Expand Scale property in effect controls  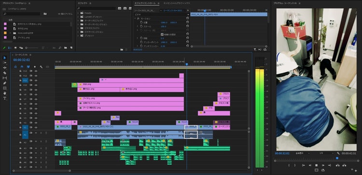(x=138, y=27)
